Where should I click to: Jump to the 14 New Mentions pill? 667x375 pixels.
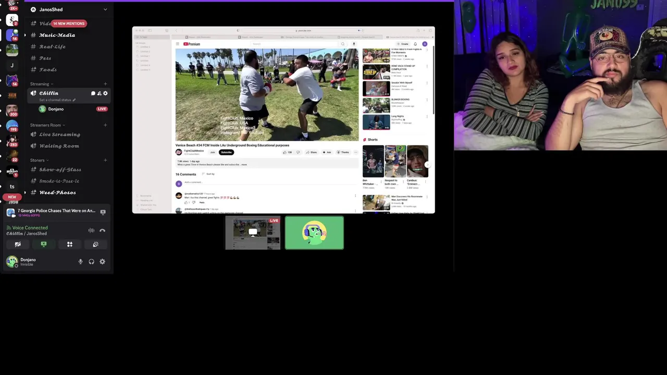(69, 23)
